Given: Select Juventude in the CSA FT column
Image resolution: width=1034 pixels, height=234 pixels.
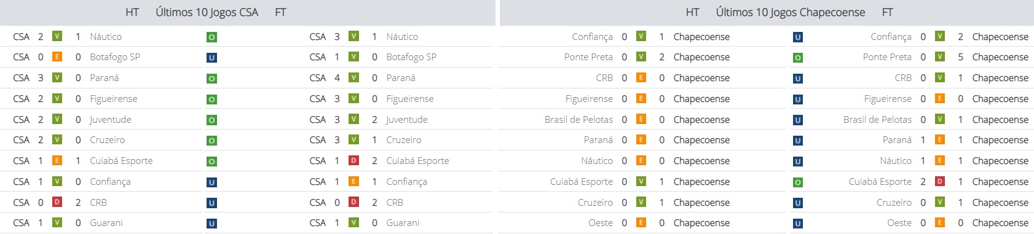Looking at the screenshot, I should pyautogui.click(x=407, y=119).
